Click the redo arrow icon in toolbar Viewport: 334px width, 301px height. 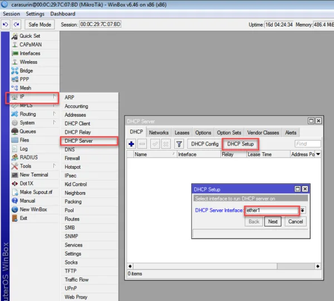click(16, 24)
